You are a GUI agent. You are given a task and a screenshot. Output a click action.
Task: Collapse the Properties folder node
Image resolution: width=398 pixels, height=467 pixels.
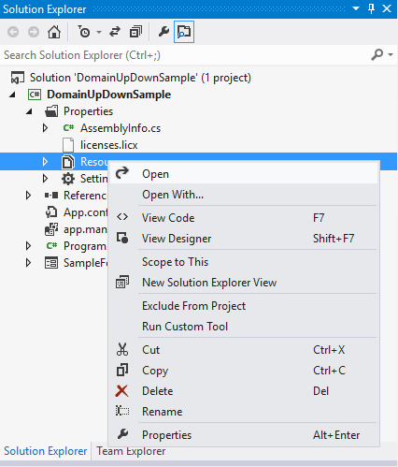coord(29,111)
